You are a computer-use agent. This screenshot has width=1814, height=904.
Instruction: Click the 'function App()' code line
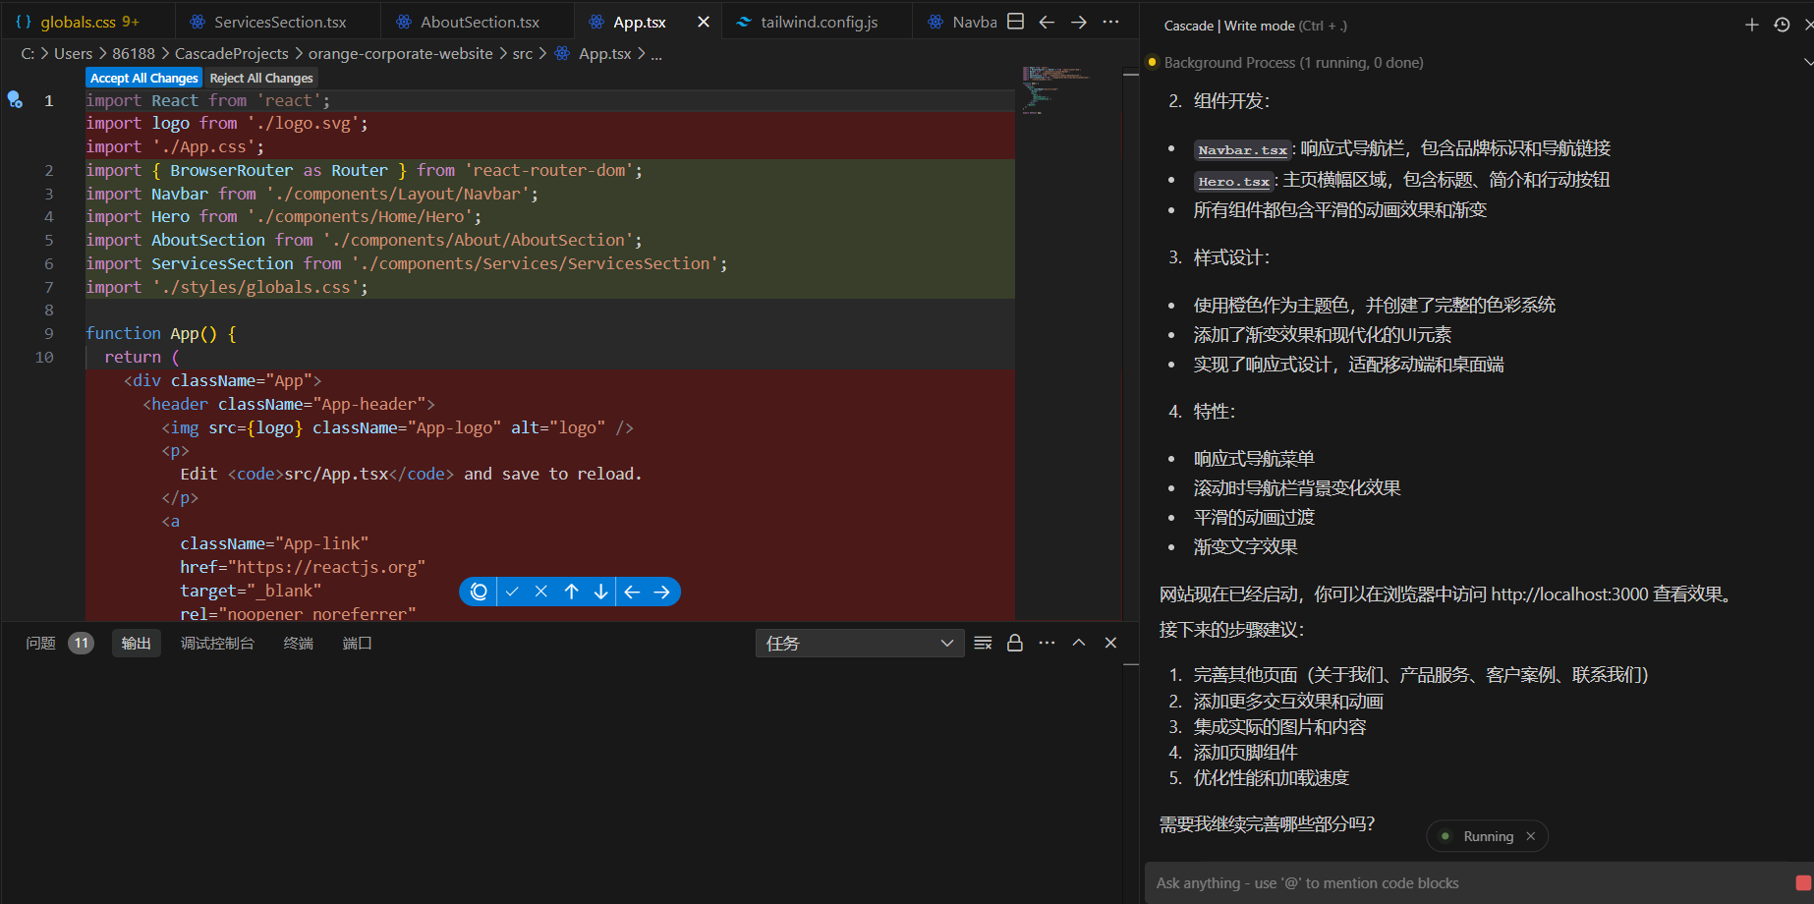coord(161,333)
